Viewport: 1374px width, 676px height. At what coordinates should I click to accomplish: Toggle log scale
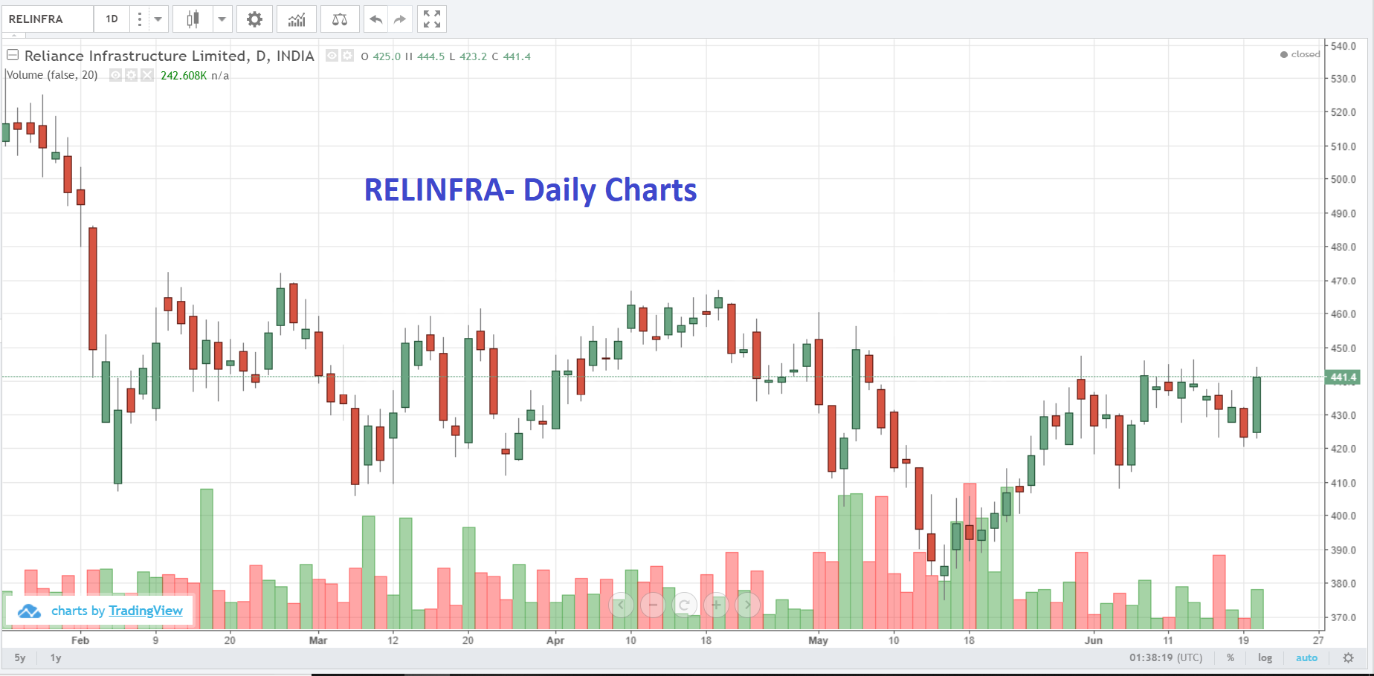point(1265,658)
